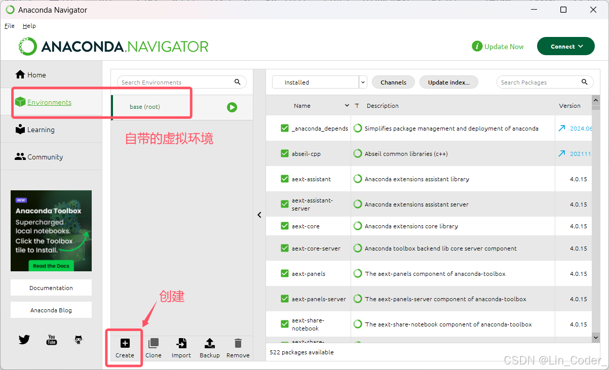Screen dimensions: 609x370
Task: Open the Learning tab
Action: click(52, 130)
